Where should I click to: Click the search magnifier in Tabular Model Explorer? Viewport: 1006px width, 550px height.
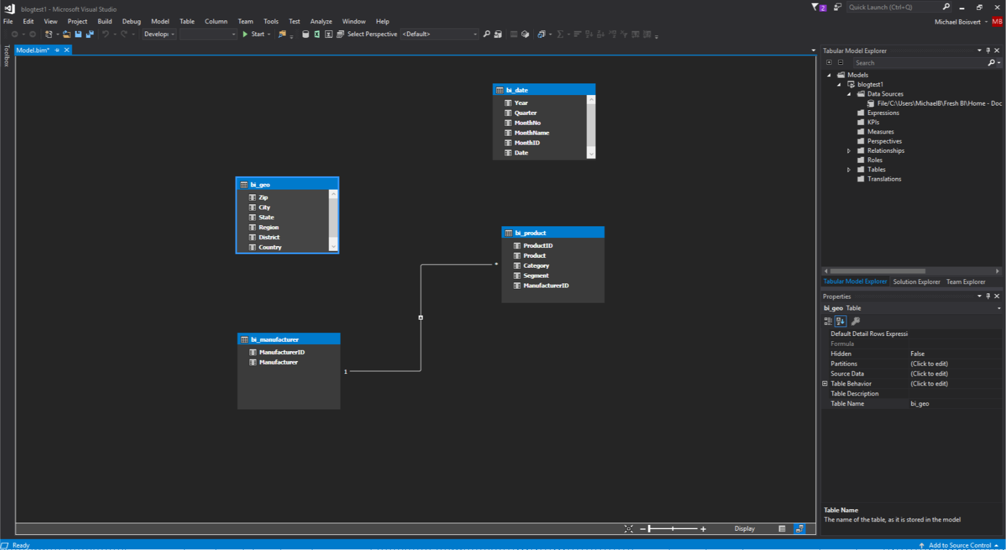[x=991, y=62]
